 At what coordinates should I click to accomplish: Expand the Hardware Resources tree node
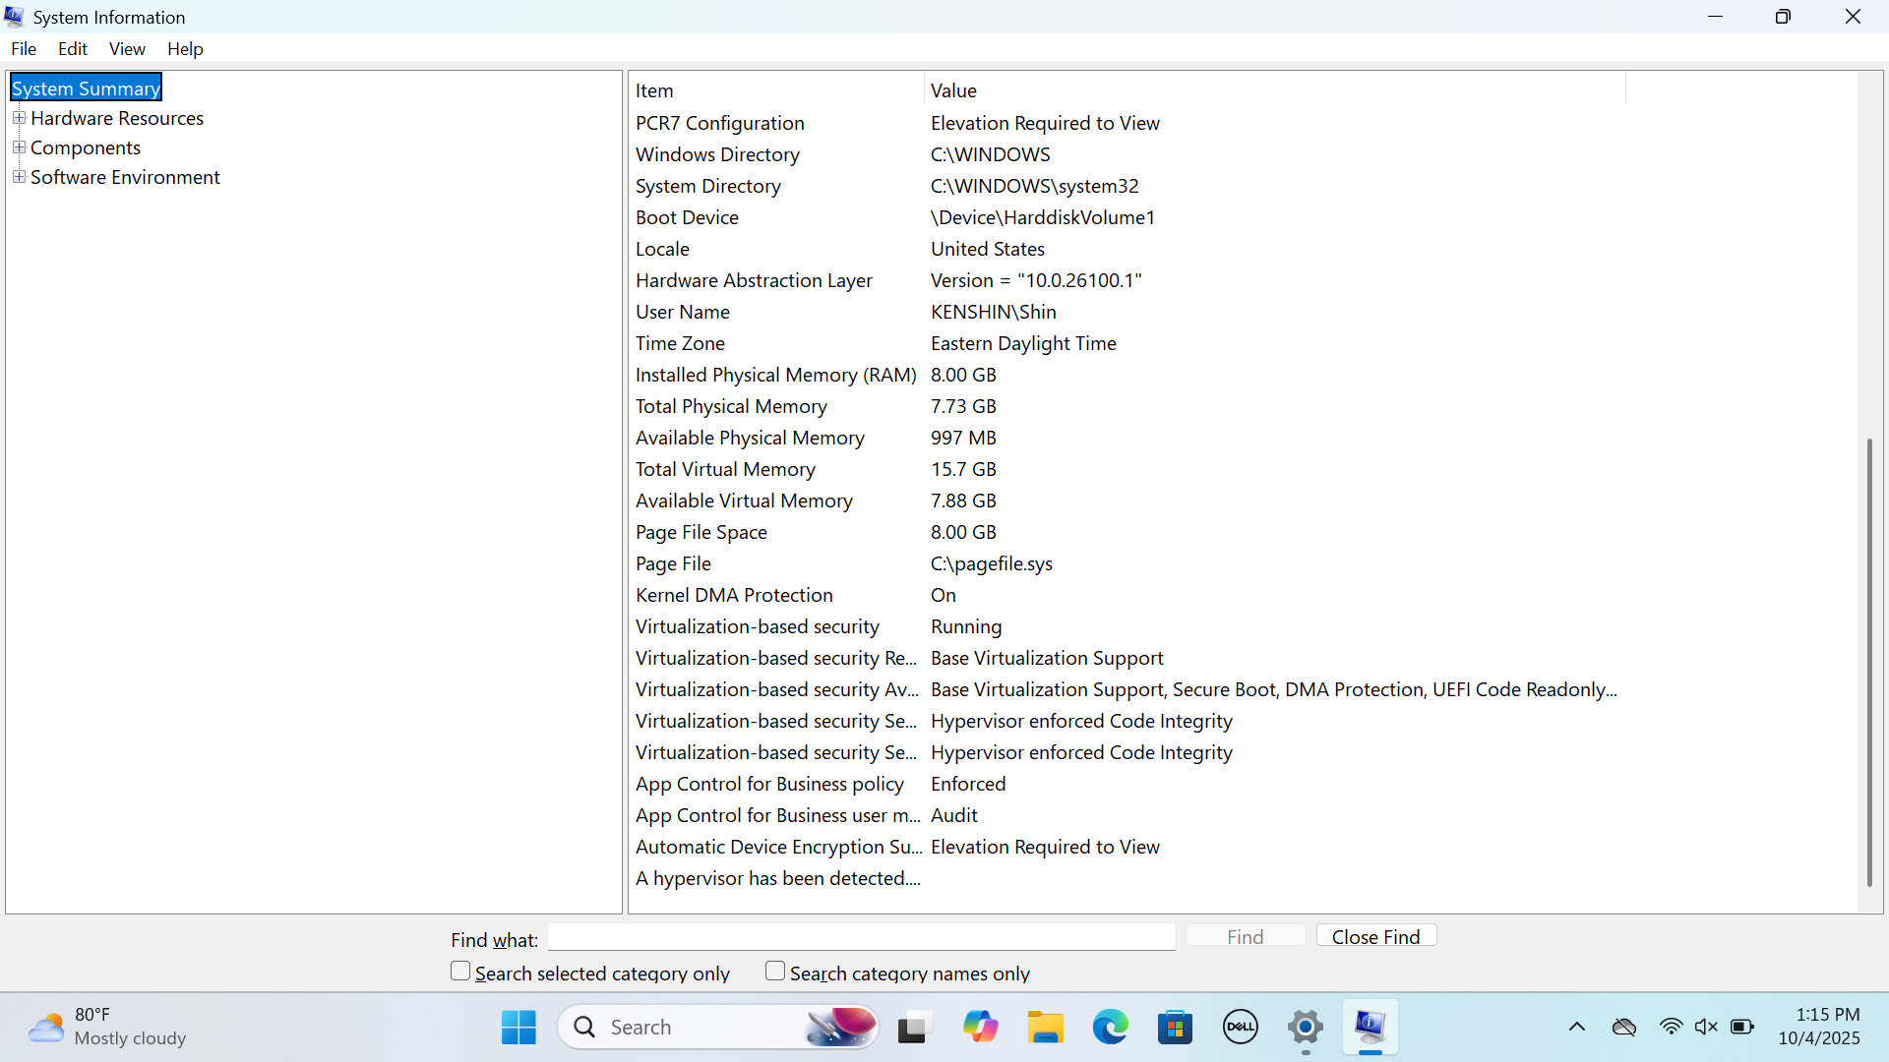[x=19, y=116]
